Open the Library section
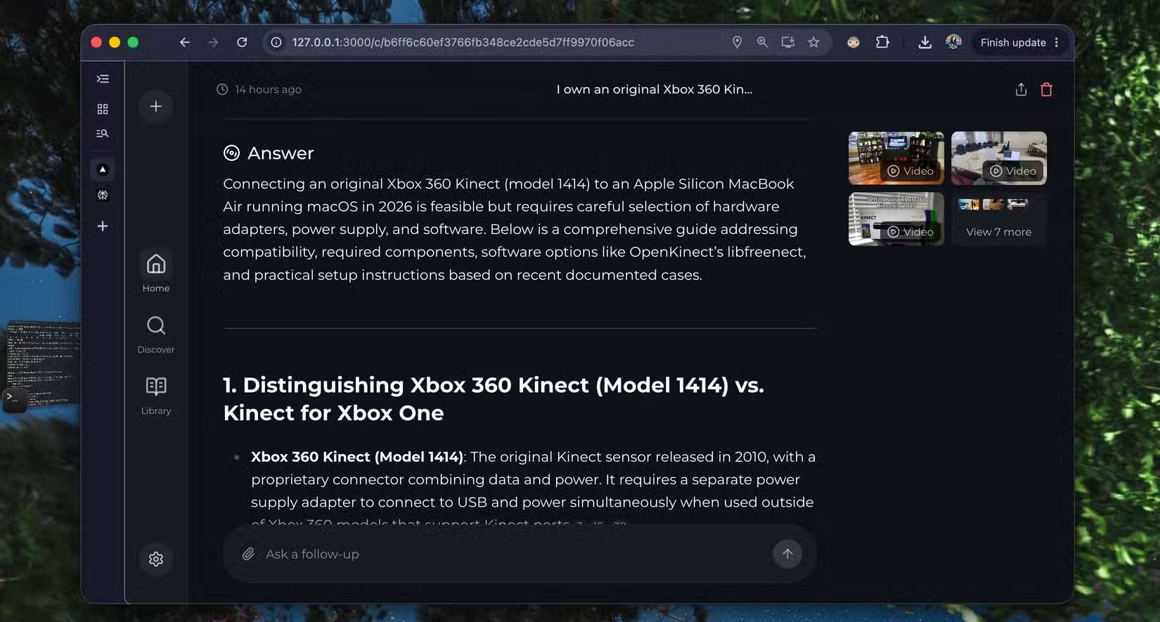Viewport: 1160px width, 622px height. click(x=156, y=395)
